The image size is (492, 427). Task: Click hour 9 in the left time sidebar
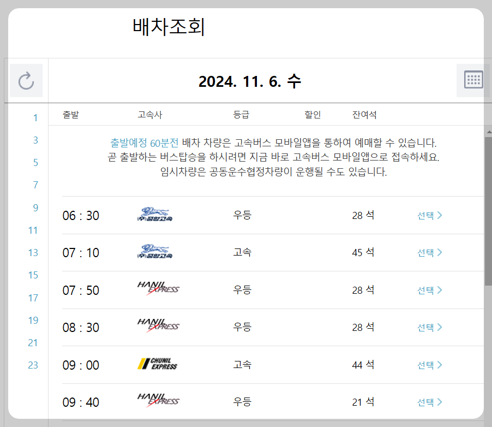[x=35, y=207]
